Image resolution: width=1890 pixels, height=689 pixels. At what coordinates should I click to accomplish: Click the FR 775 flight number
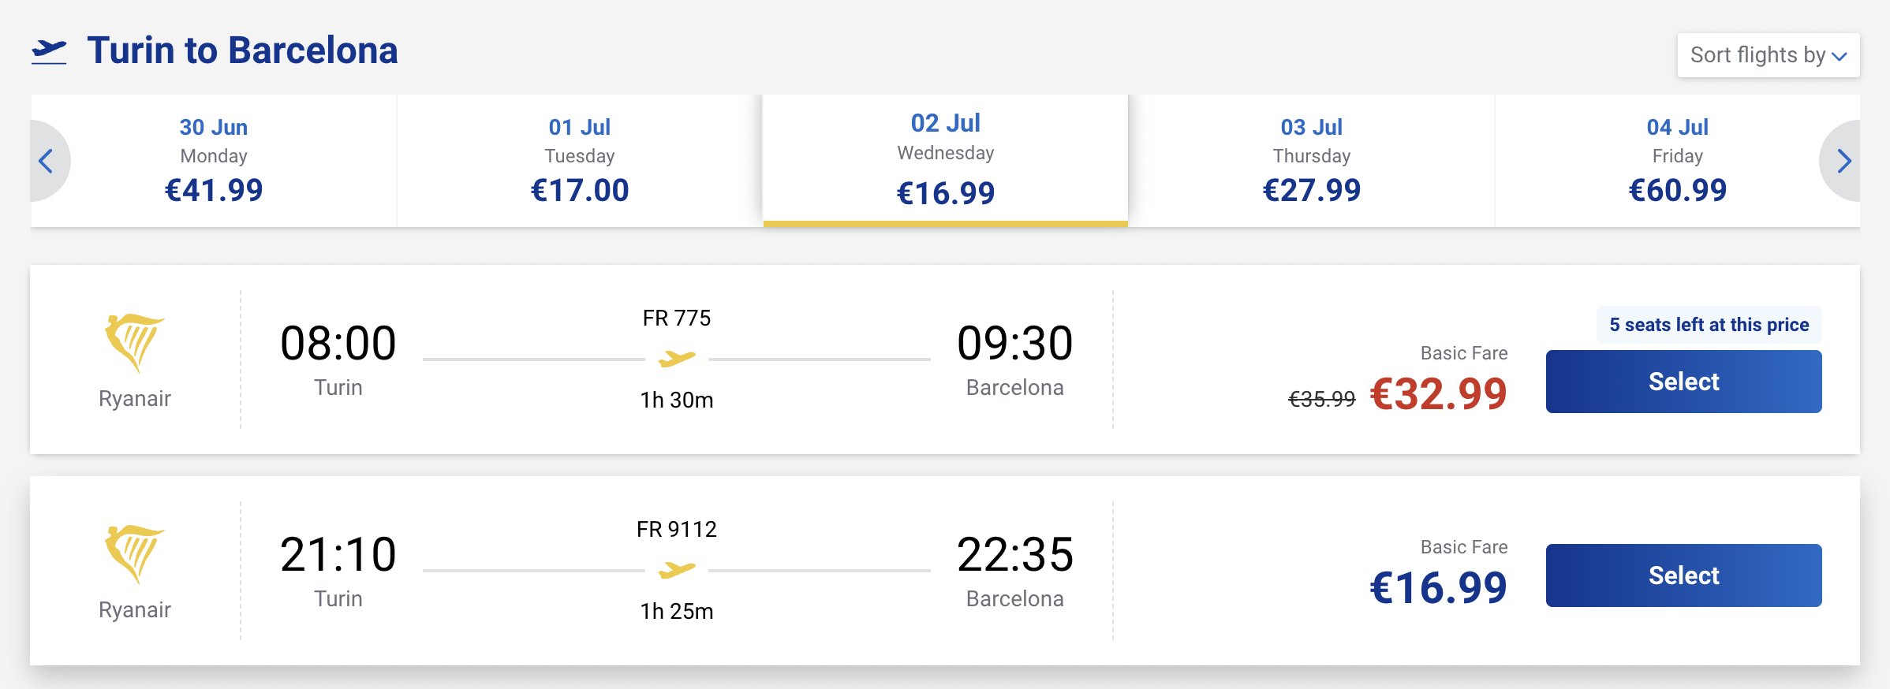677,318
